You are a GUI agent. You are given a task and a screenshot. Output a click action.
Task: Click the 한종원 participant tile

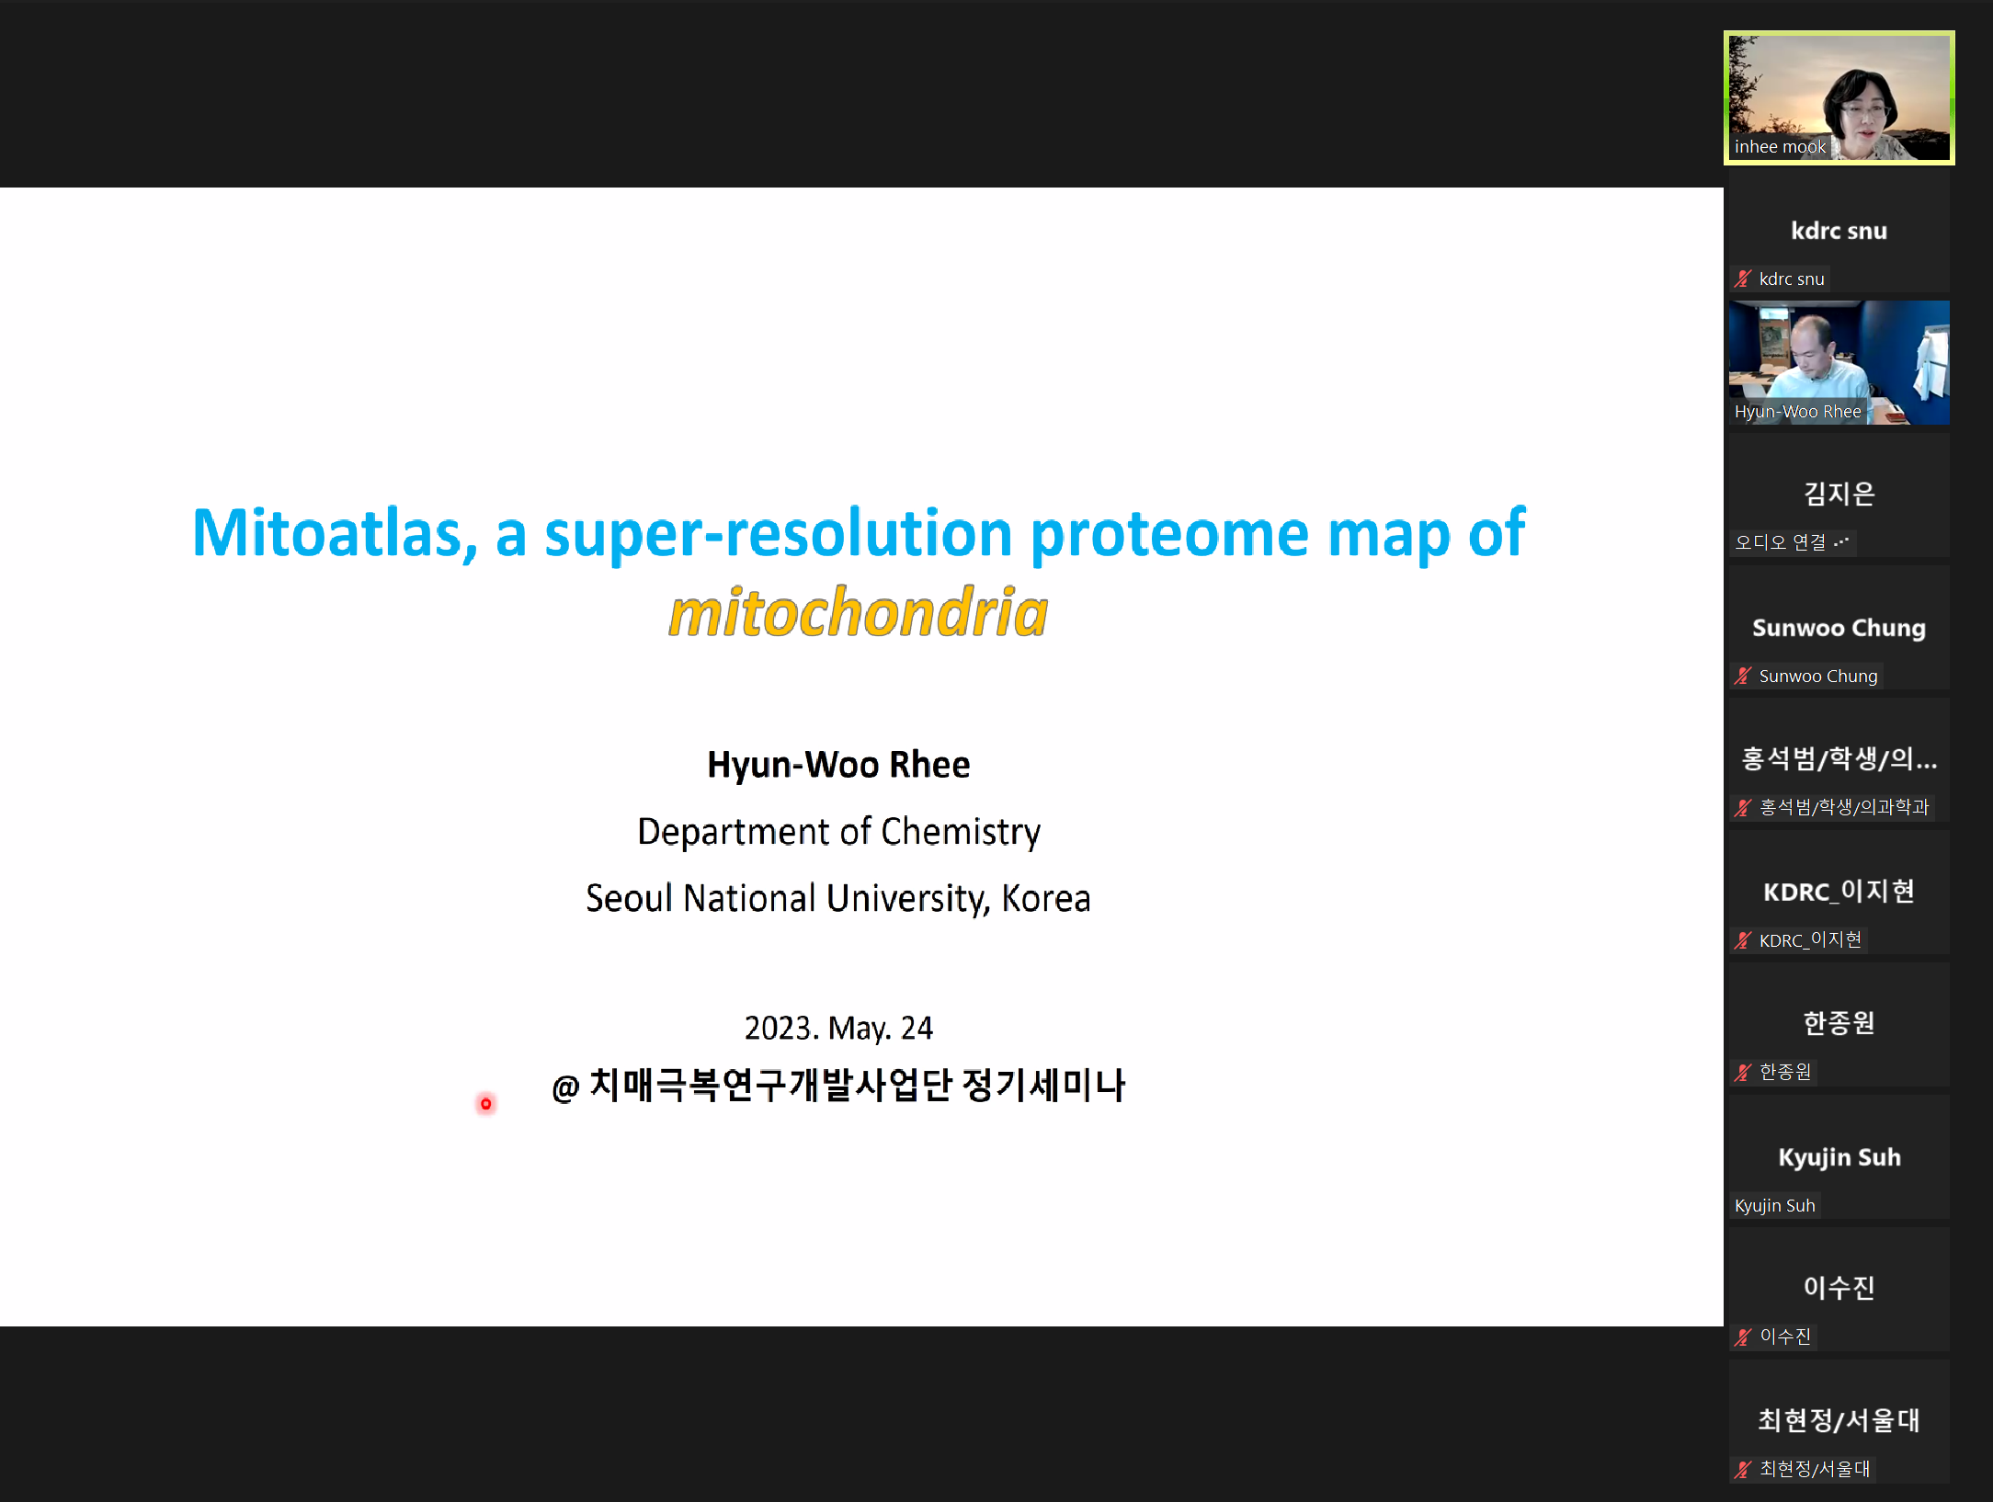click(x=1839, y=1024)
